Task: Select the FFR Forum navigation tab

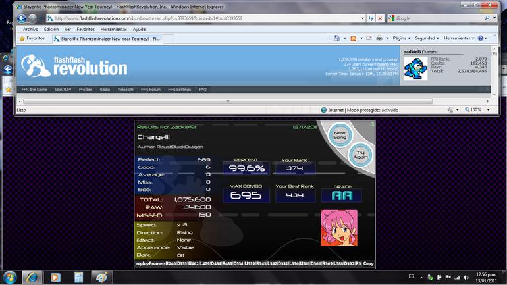Action: click(x=150, y=90)
